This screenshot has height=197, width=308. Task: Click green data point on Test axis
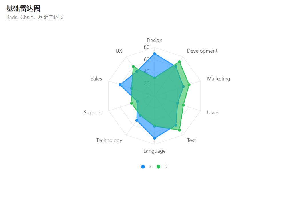(x=179, y=130)
